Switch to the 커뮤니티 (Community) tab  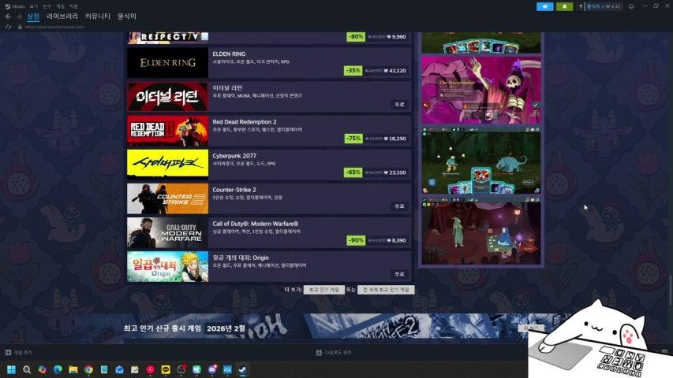97,17
